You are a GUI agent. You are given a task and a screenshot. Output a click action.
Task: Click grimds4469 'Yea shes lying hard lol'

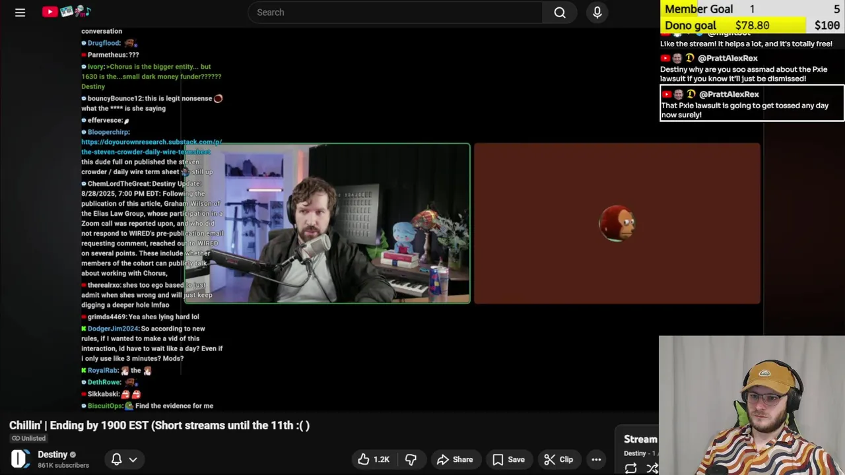click(x=140, y=317)
